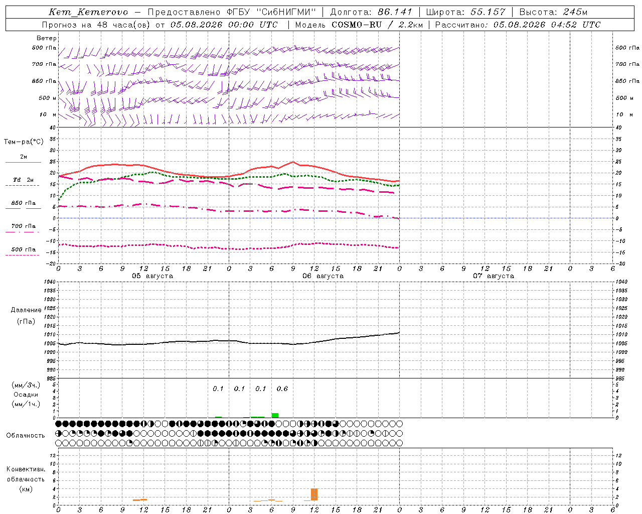The height and width of the screenshot is (514, 642).
Task: Click the 0.6 precipitation value label
Action: (x=282, y=389)
